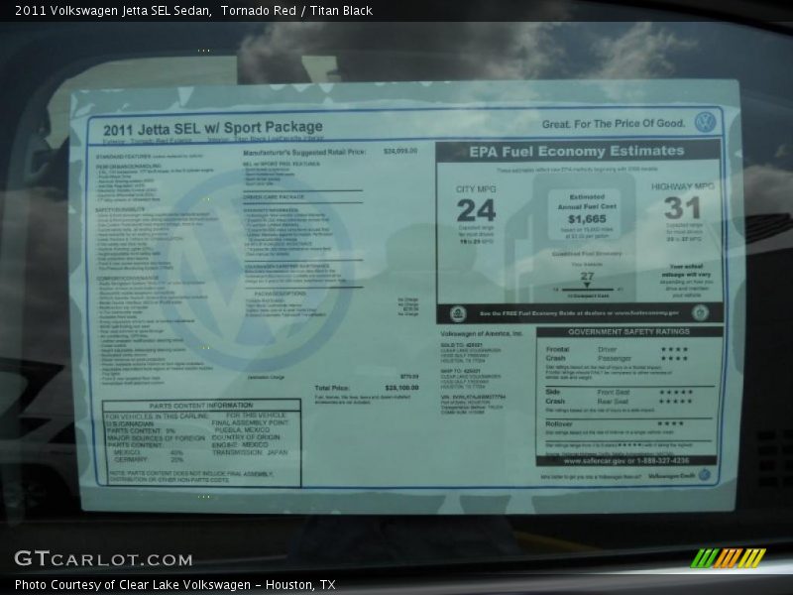The image size is (793, 595).
Task: Click the 'TRANSMISSION: JAPAN' line
Action: 250,452
